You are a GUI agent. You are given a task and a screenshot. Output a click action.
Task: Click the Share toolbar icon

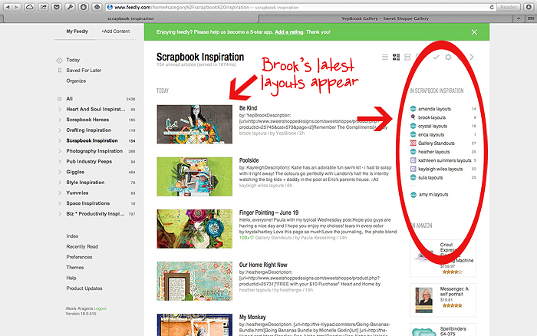(x=43, y=7)
